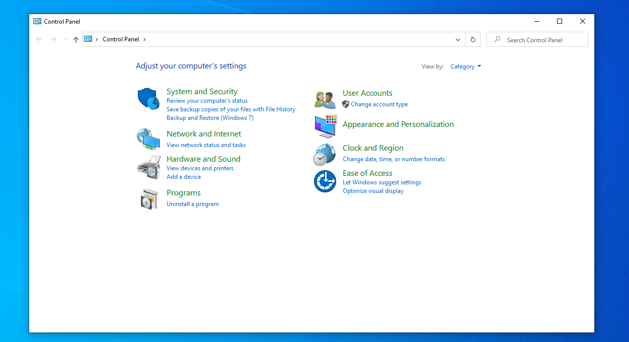The height and width of the screenshot is (342, 629).
Task: Click the back navigation arrow
Action: [x=39, y=39]
